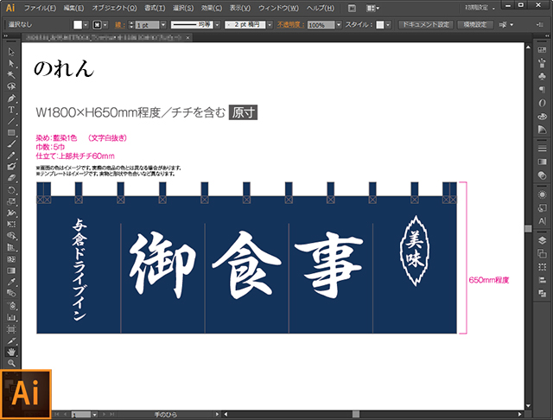Expand the 均等 stroke profile dropdown
The height and width of the screenshot is (420, 553).
216,25
